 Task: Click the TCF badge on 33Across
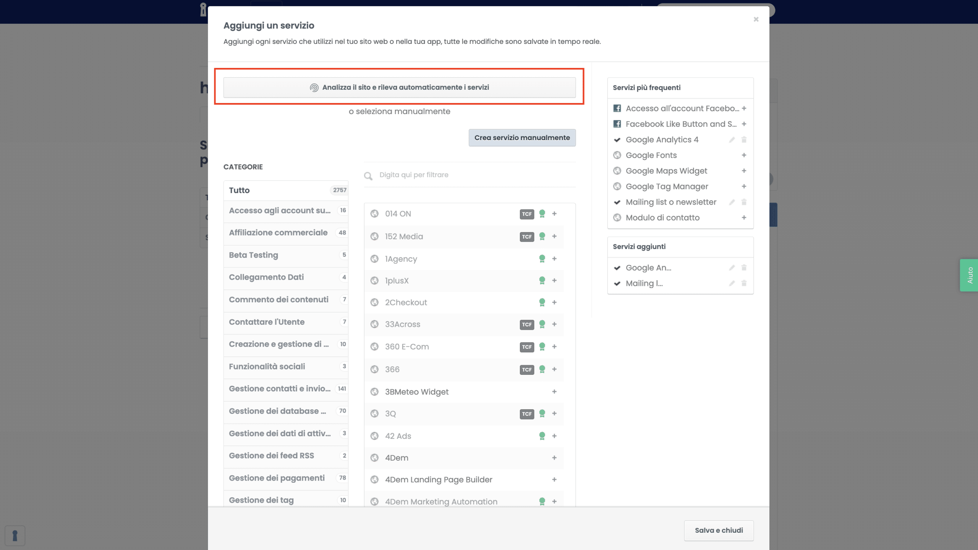[x=526, y=324]
